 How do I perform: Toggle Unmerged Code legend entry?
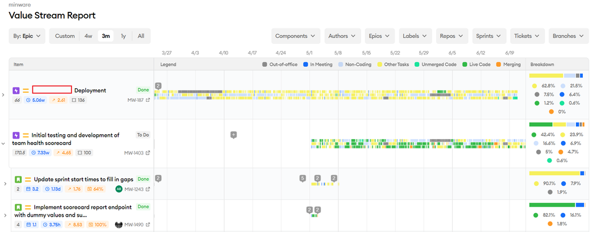(x=435, y=65)
